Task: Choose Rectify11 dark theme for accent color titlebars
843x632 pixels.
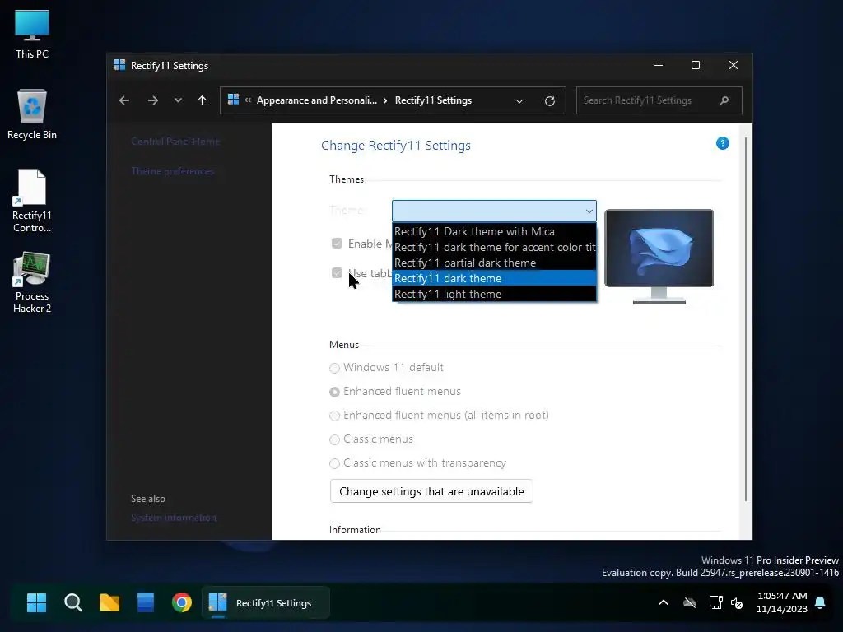Action: point(494,247)
